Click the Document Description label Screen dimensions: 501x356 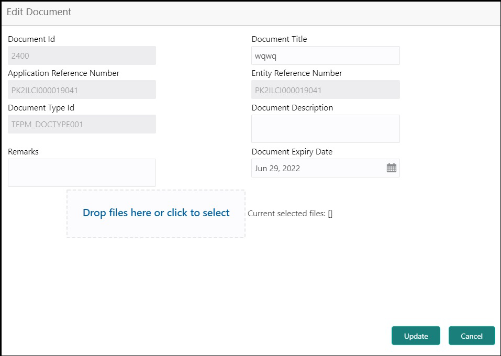point(292,108)
